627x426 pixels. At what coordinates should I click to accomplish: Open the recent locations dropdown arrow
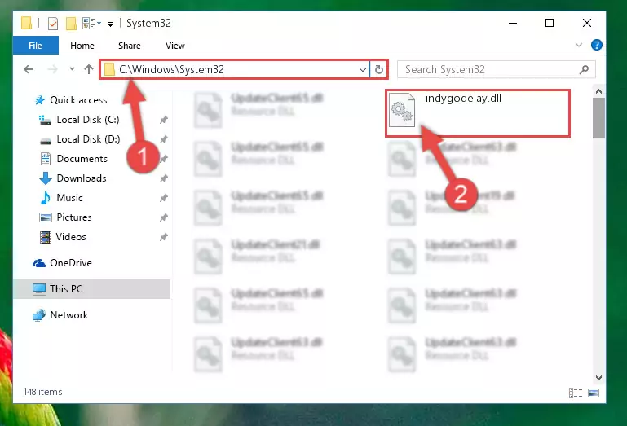[x=72, y=69]
